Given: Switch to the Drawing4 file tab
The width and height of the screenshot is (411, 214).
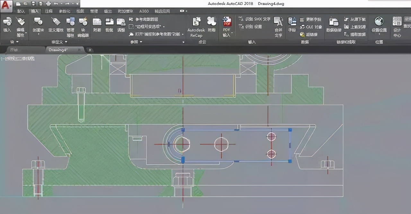Looking at the screenshot, I should click(58, 50).
